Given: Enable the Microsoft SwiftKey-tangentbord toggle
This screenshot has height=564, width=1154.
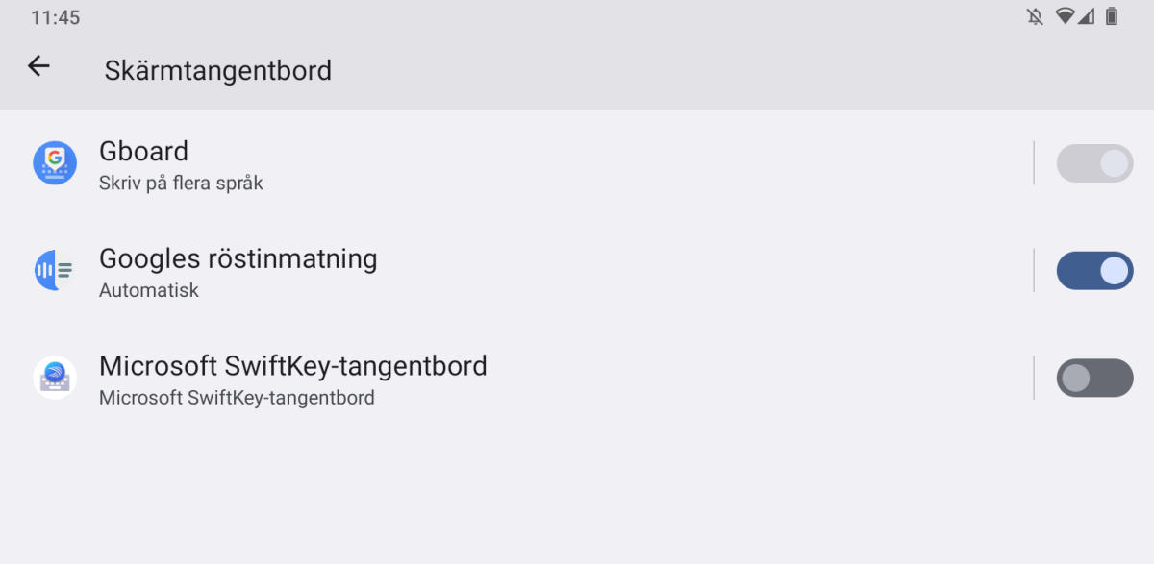Looking at the screenshot, I should point(1094,378).
